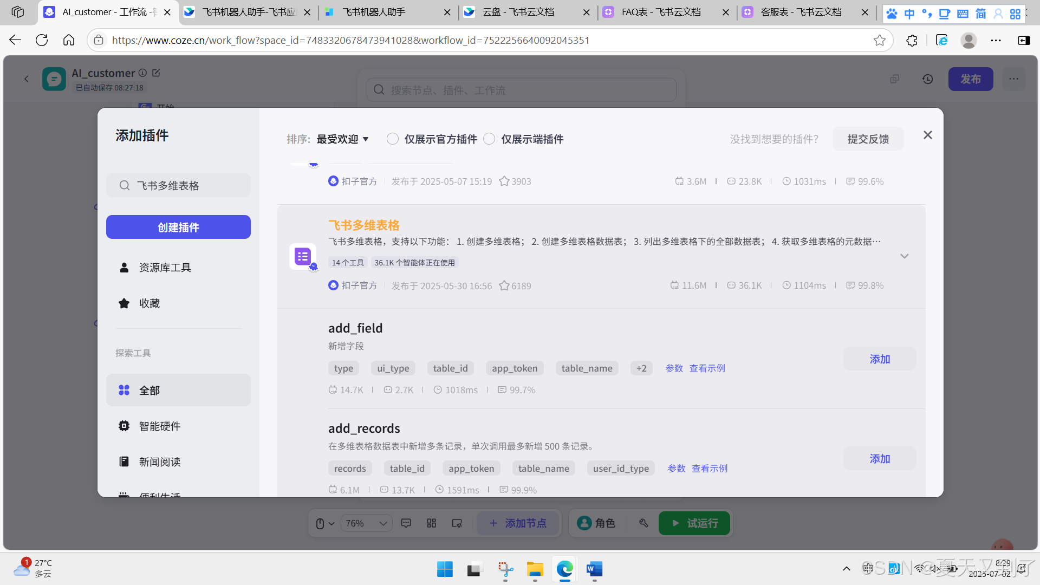Open the 资源库工具 sidebar item

pyautogui.click(x=165, y=268)
